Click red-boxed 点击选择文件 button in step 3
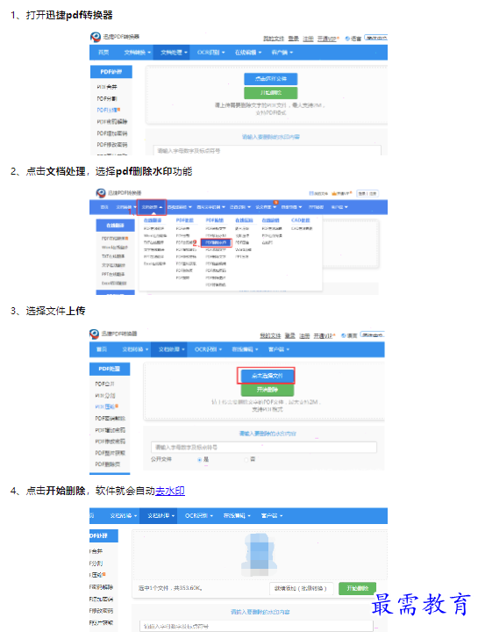478x632 pixels. click(266, 376)
